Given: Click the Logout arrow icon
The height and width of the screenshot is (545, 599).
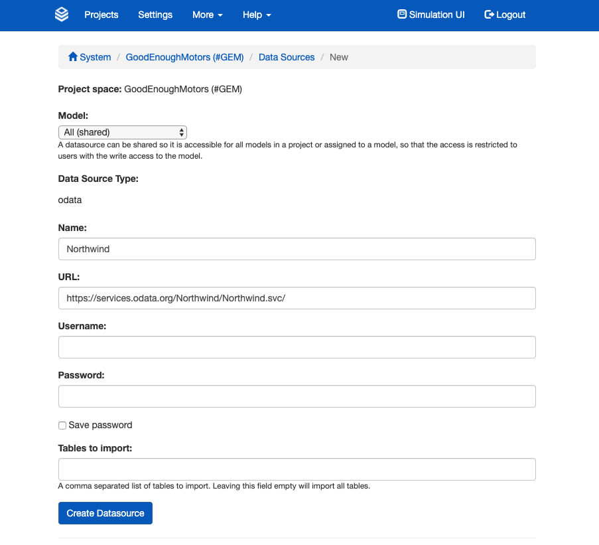Looking at the screenshot, I should tap(490, 15).
